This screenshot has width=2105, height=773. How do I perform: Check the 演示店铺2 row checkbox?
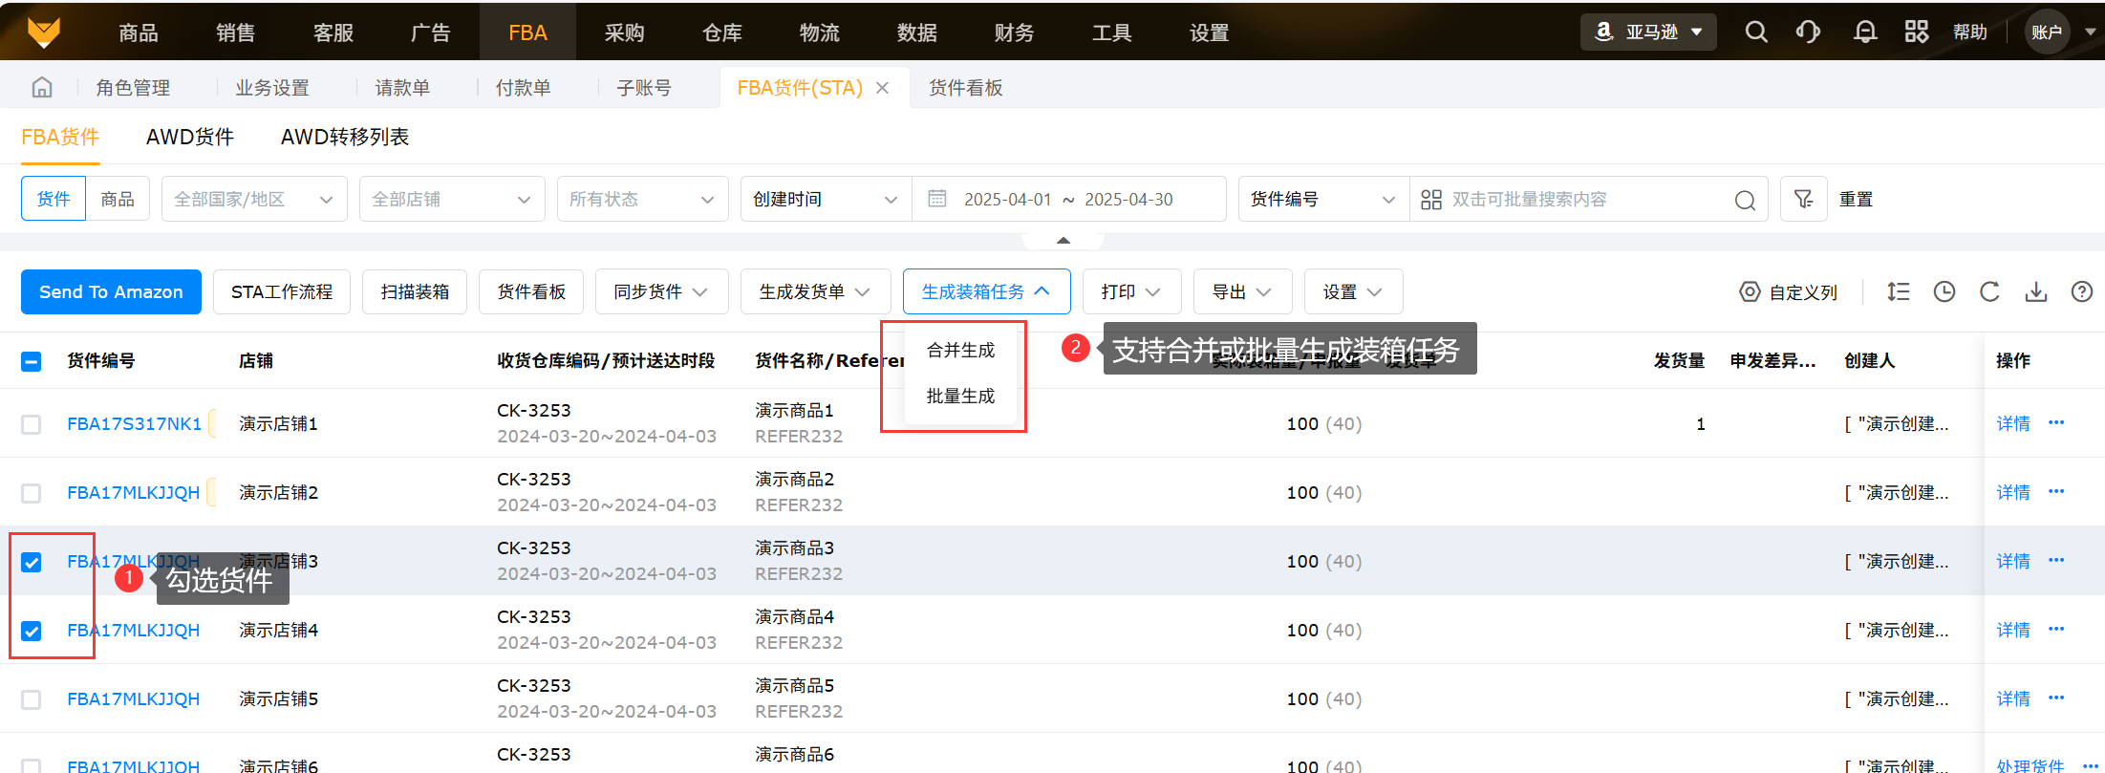click(x=32, y=493)
